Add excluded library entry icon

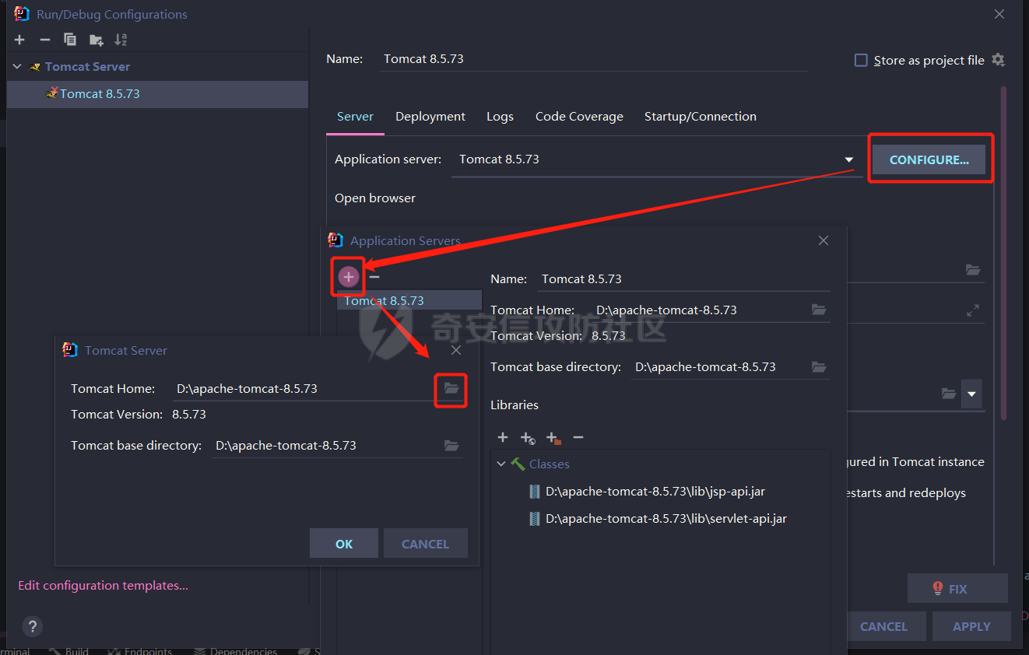point(553,438)
